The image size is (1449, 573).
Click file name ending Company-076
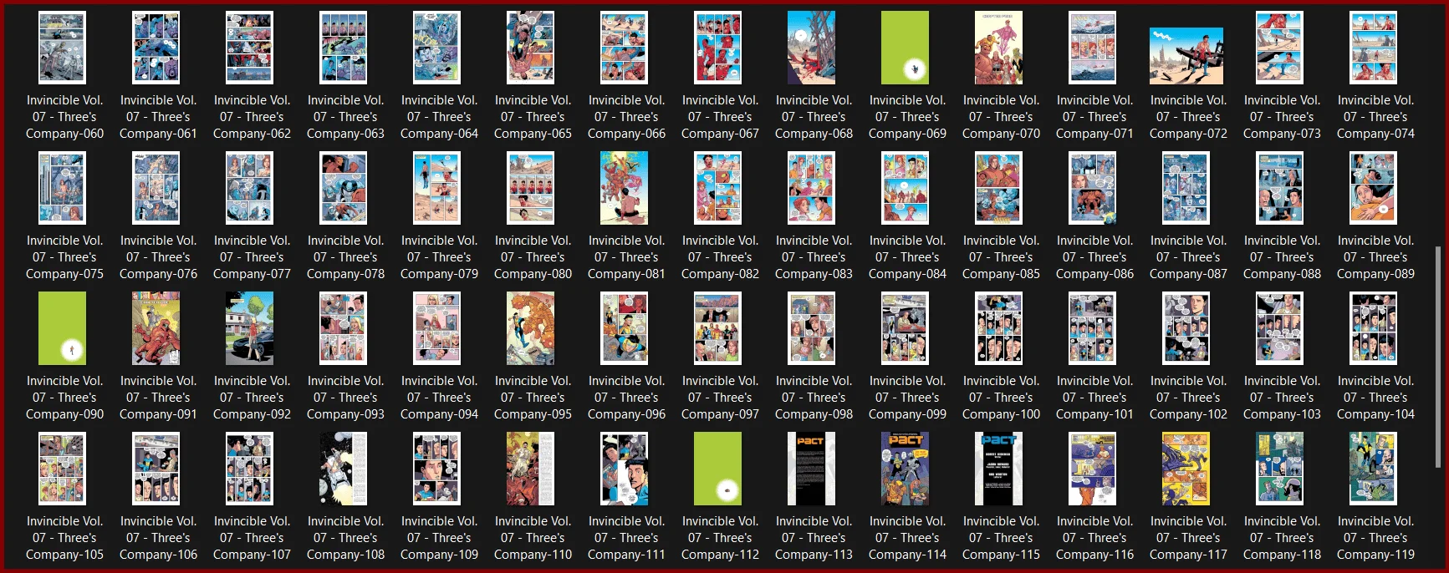pos(158,257)
